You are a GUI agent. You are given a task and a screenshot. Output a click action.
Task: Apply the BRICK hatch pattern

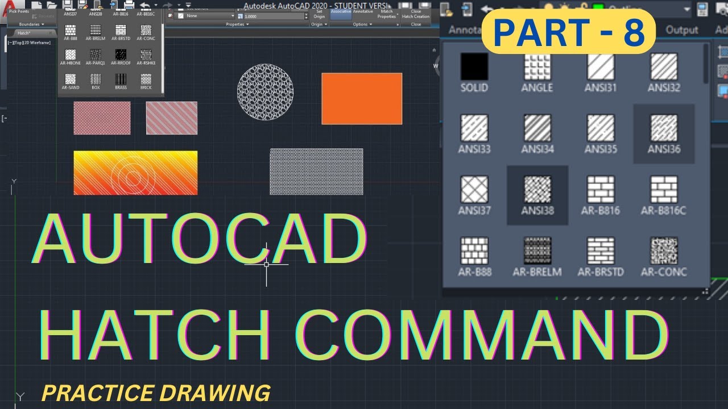pos(146,82)
